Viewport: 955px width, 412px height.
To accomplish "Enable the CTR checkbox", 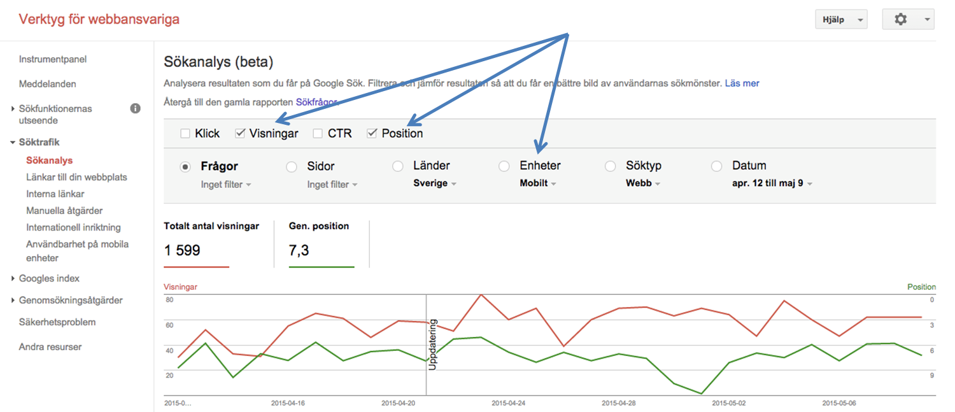I will [x=318, y=134].
